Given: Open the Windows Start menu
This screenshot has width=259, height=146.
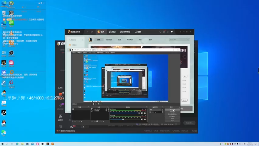Looking at the screenshot, I should 2,144.
